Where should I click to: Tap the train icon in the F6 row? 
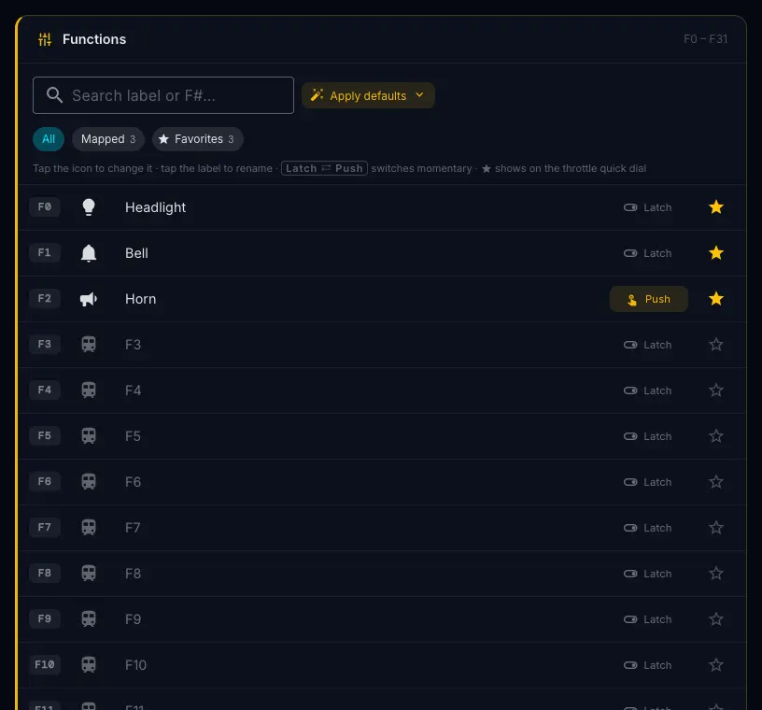[x=89, y=481]
